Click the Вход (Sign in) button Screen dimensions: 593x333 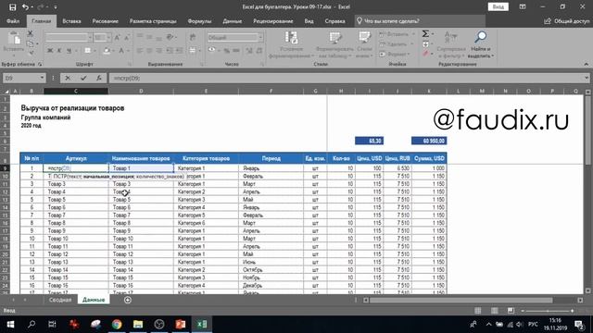coord(498,6)
